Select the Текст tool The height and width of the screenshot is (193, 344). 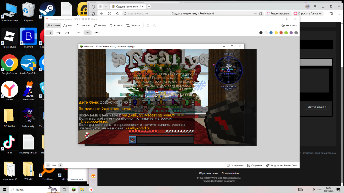pos(68,26)
